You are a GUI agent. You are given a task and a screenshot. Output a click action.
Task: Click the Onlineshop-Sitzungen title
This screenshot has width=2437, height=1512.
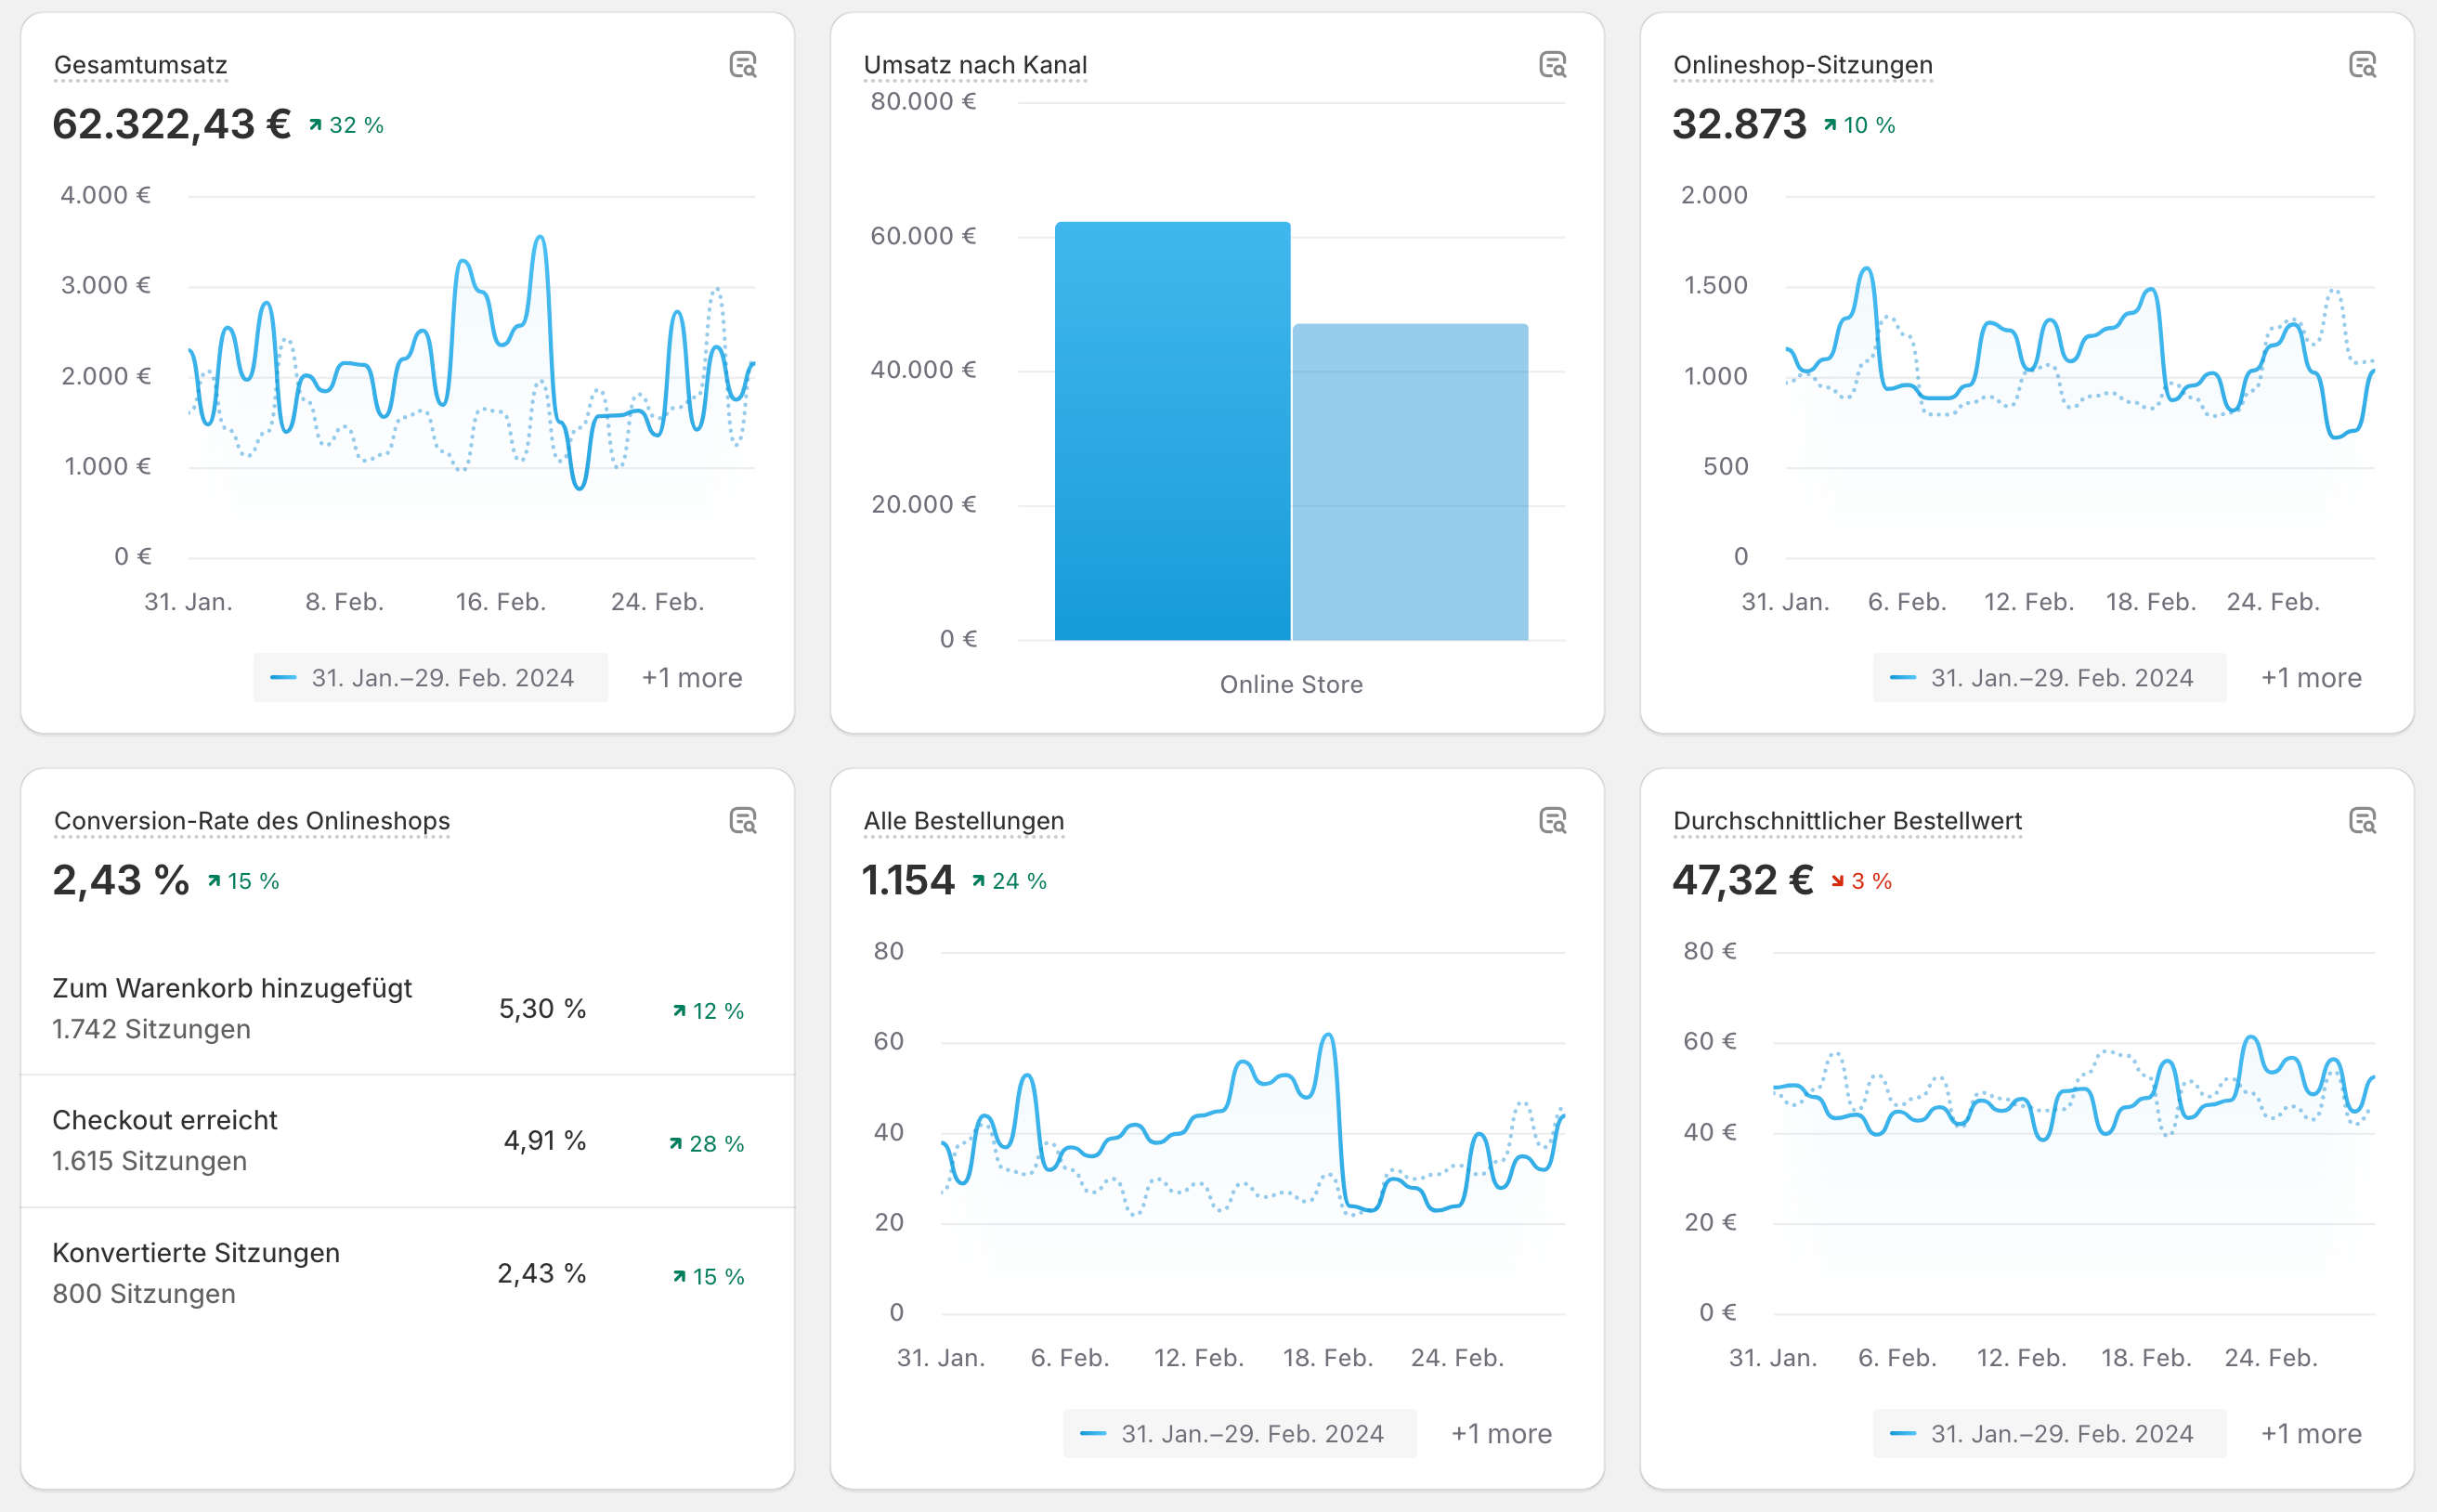click(x=1803, y=65)
